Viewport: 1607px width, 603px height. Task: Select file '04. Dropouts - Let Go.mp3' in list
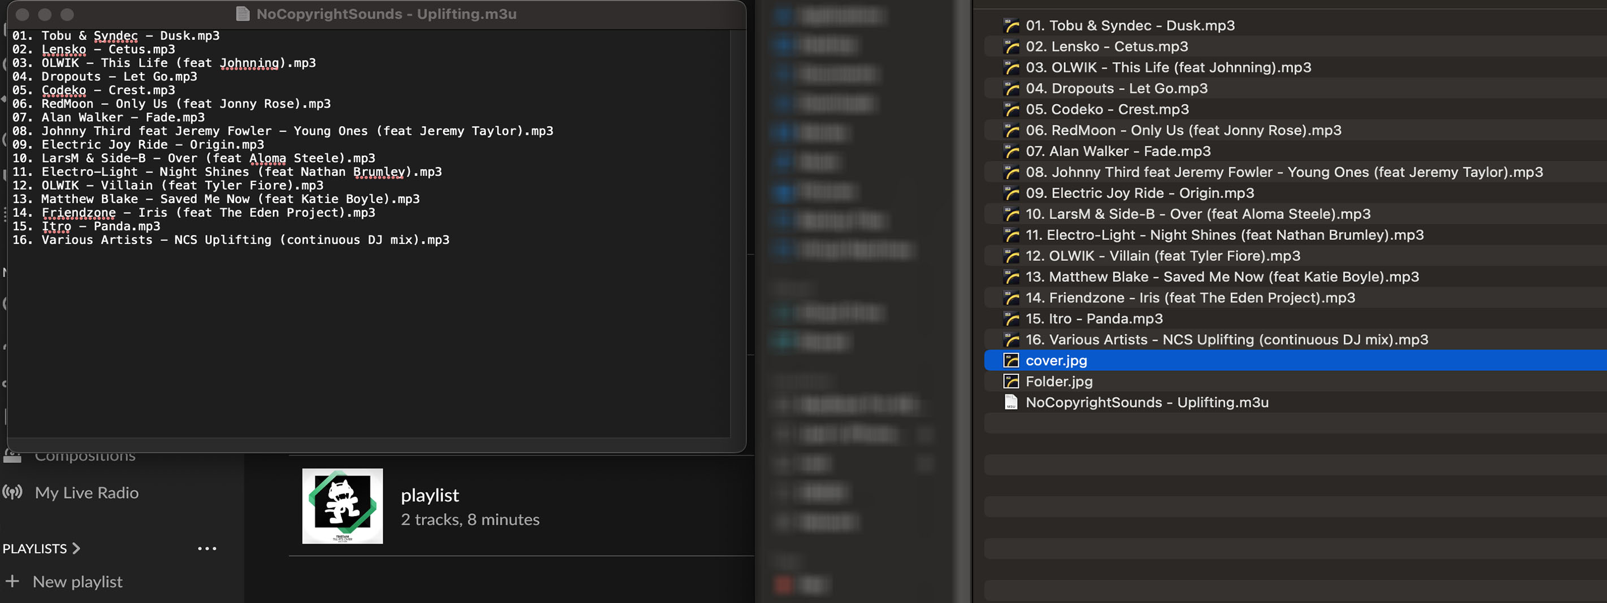(1117, 89)
